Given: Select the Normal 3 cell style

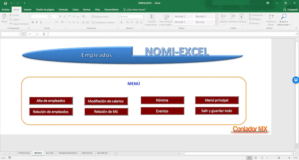Looking at the screenshot, I should pos(204,16).
